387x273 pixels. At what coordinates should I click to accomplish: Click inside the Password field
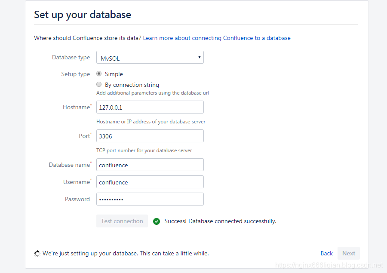[150, 199]
